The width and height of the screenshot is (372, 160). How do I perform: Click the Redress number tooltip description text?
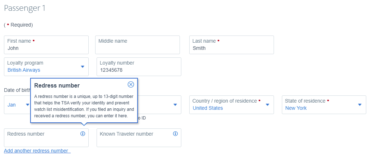coord(84,106)
